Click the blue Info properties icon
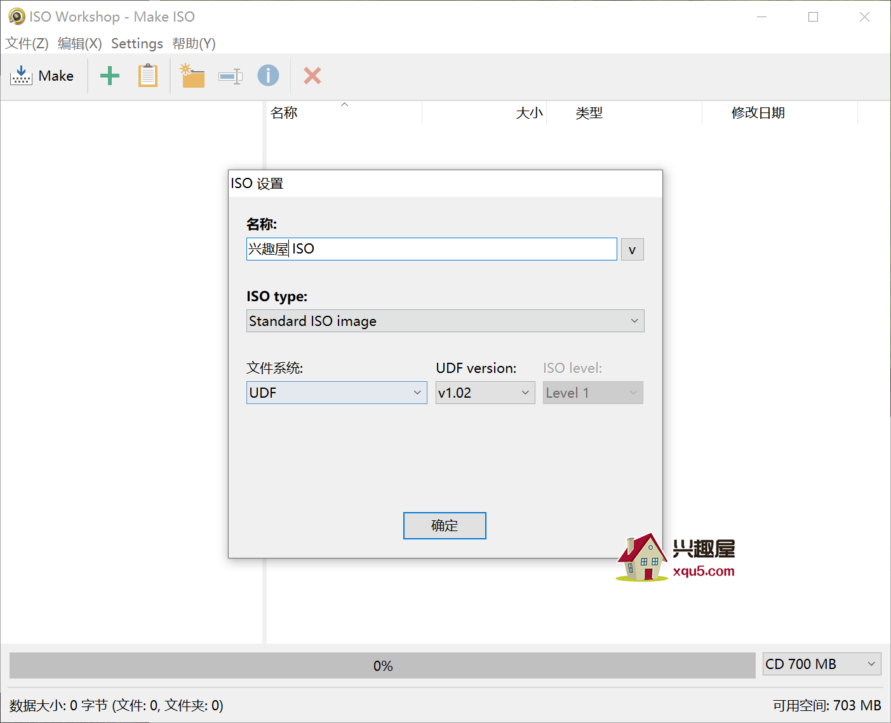This screenshot has width=891, height=723. pyautogui.click(x=268, y=76)
